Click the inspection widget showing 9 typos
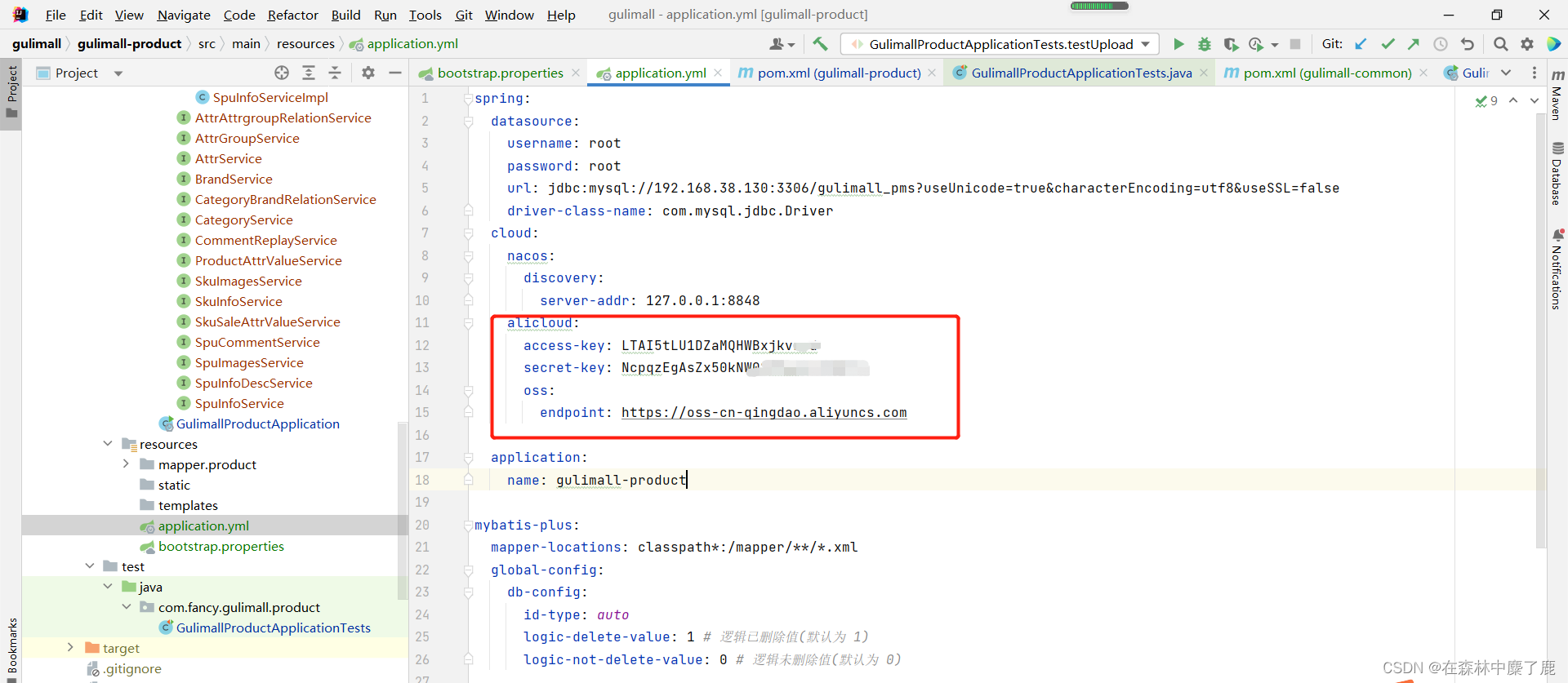This screenshot has width=1568, height=683. (1486, 101)
